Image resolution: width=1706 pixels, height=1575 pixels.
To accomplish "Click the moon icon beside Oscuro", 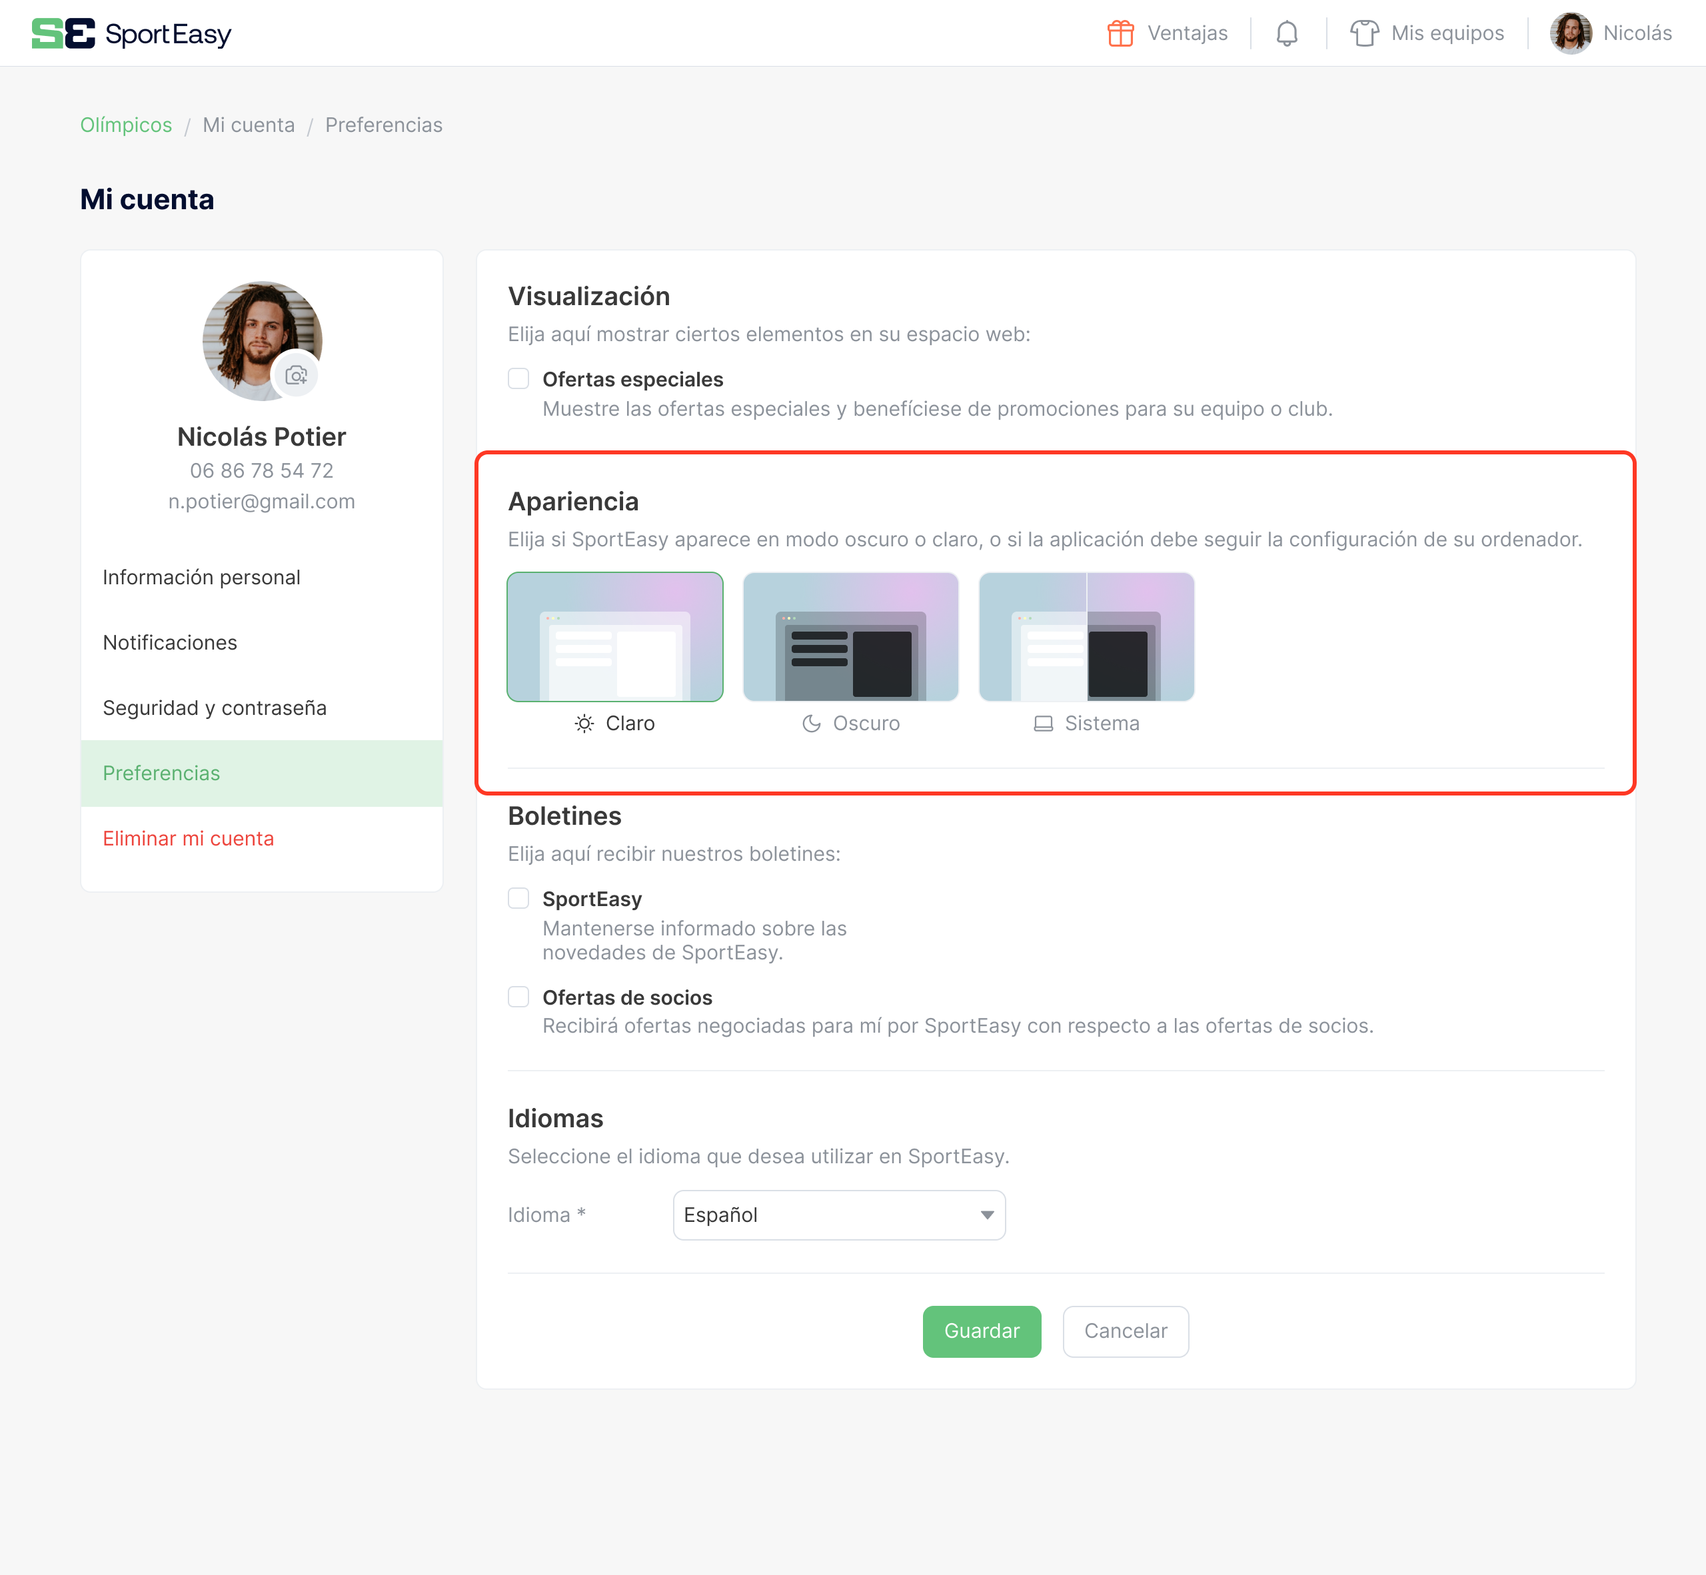I will (x=811, y=724).
